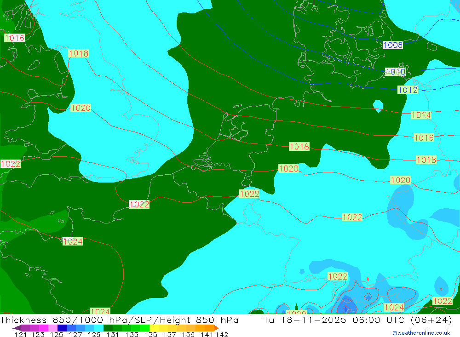Viewport: 460px width, 337px height.
Task: Click the legend value 131
Action: coord(113,335)
